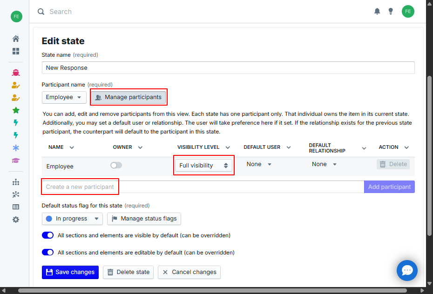Open the notifications bell
The height and width of the screenshot is (294, 433).
tap(377, 12)
